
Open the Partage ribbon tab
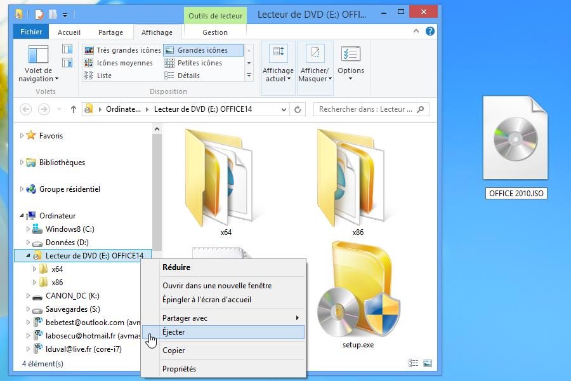click(x=110, y=32)
